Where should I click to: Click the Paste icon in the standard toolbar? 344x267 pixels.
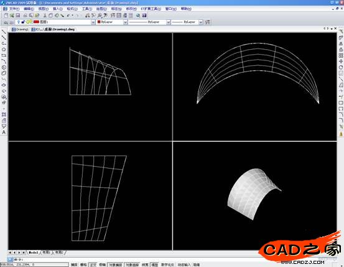tap(57, 16)
